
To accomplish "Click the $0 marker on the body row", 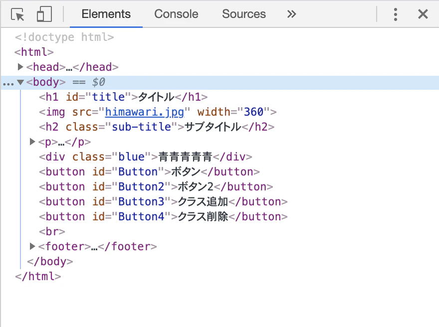I will [99, 82].
